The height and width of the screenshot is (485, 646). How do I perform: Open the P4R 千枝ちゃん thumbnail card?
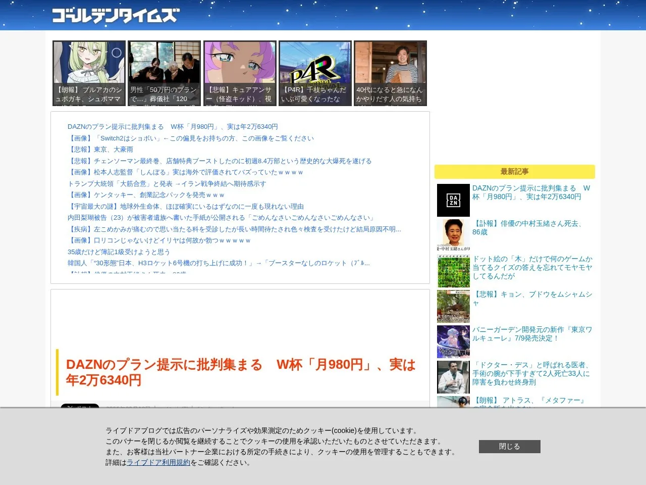click(315, 73)
